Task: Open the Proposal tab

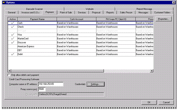Action: (96, 12)
